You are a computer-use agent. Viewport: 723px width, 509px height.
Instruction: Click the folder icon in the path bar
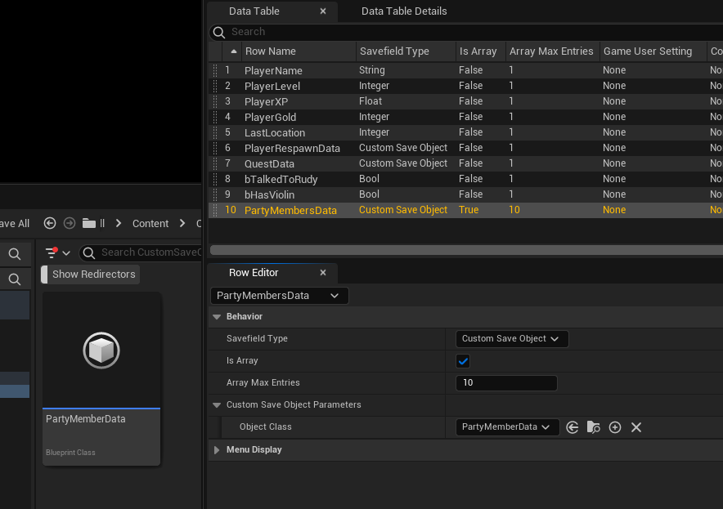click(x=89, y=223)
